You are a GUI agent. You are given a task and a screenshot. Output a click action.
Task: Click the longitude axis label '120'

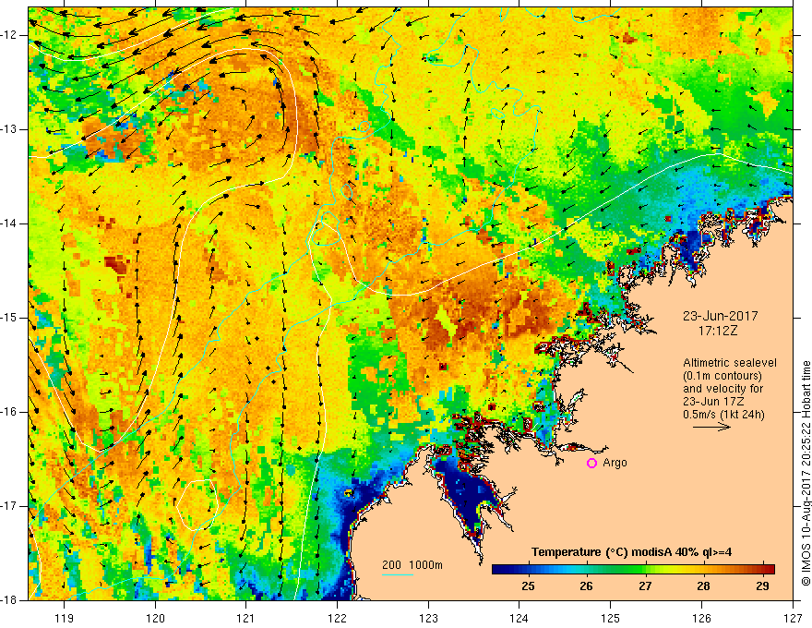point(155,618)
